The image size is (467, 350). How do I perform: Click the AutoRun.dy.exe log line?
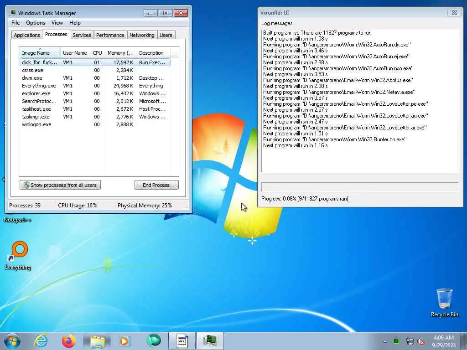[x=337, y=45]
